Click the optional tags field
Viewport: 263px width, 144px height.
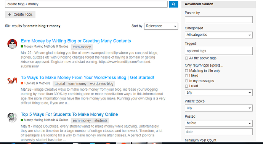(x=219, y=51)
